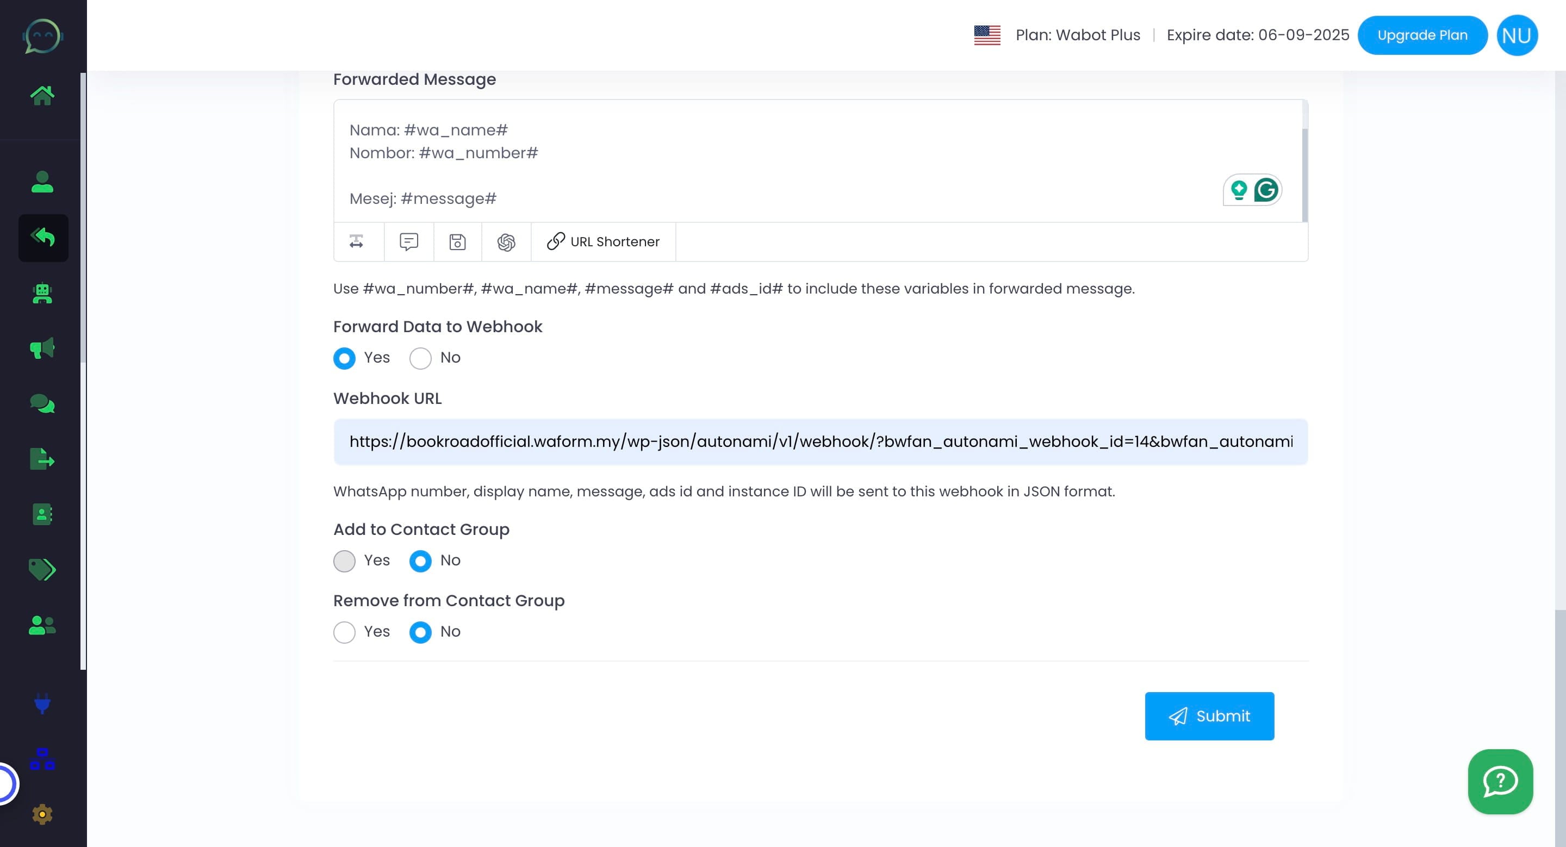
Task: Select Yes for Remove from Contact Group
Action: (x=344, y=632)
